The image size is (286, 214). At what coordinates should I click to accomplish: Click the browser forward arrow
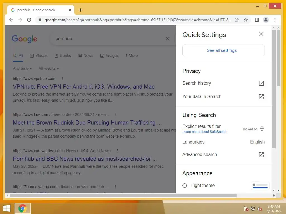(20, 20)
